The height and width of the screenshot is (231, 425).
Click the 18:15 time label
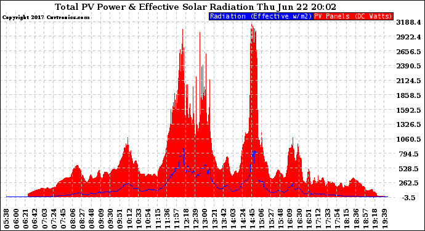point(346,219)
